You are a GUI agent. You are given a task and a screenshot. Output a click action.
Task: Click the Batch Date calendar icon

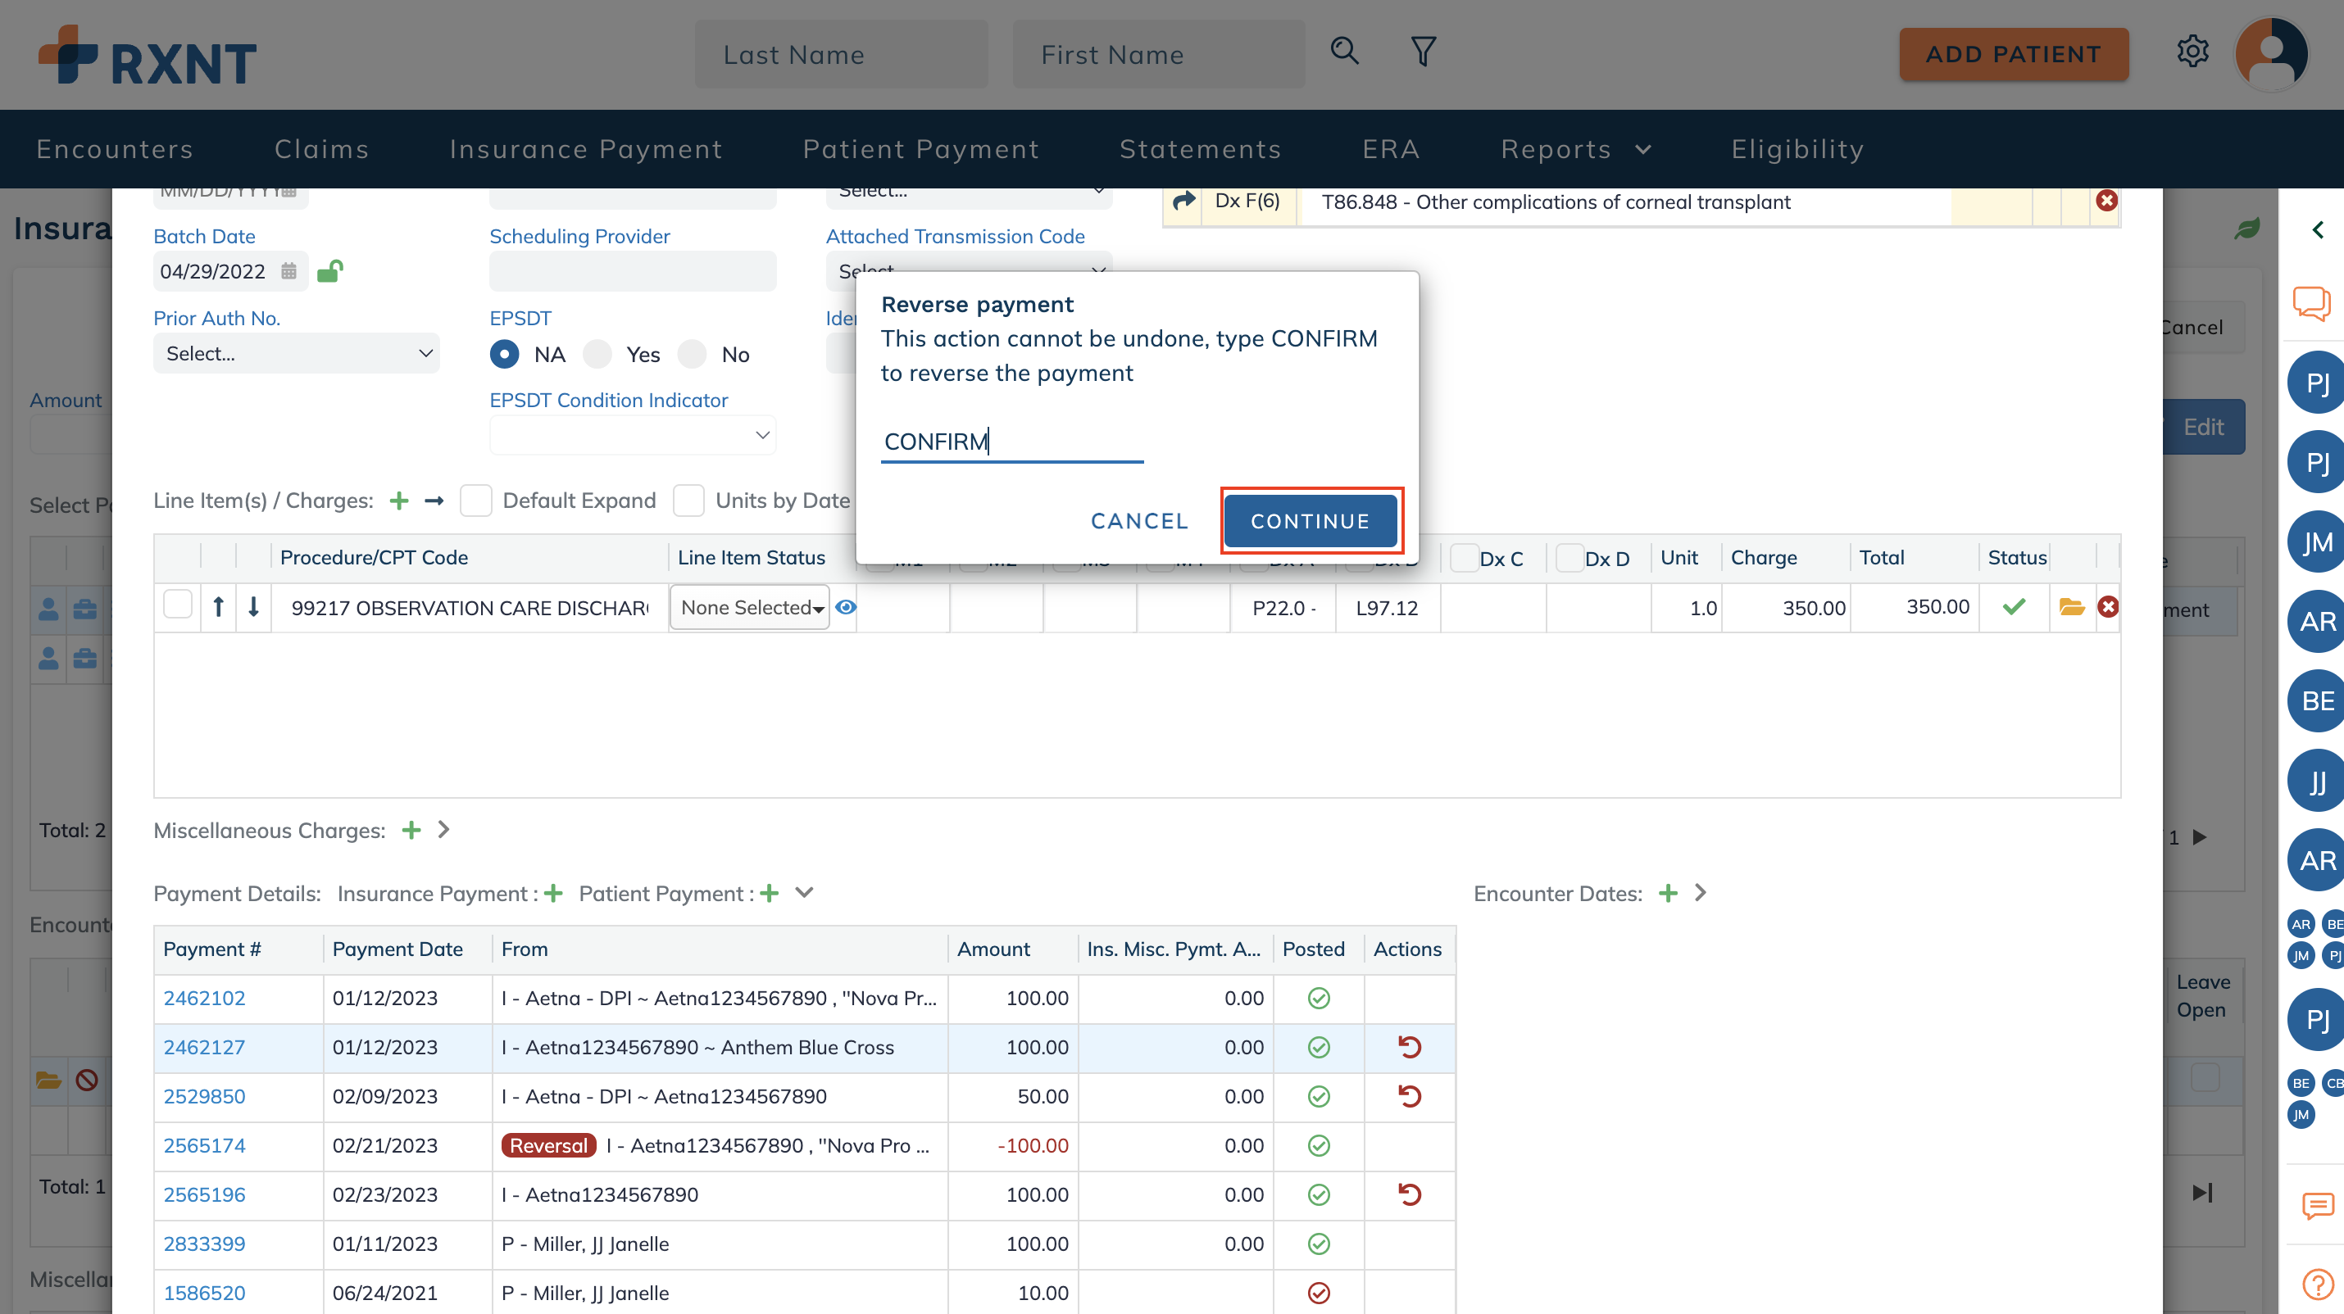click(x=288, y=271)
